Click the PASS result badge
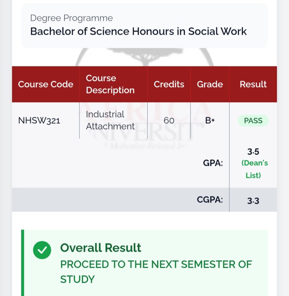Screen dimensions: 289x296 (x=253, y=121)
